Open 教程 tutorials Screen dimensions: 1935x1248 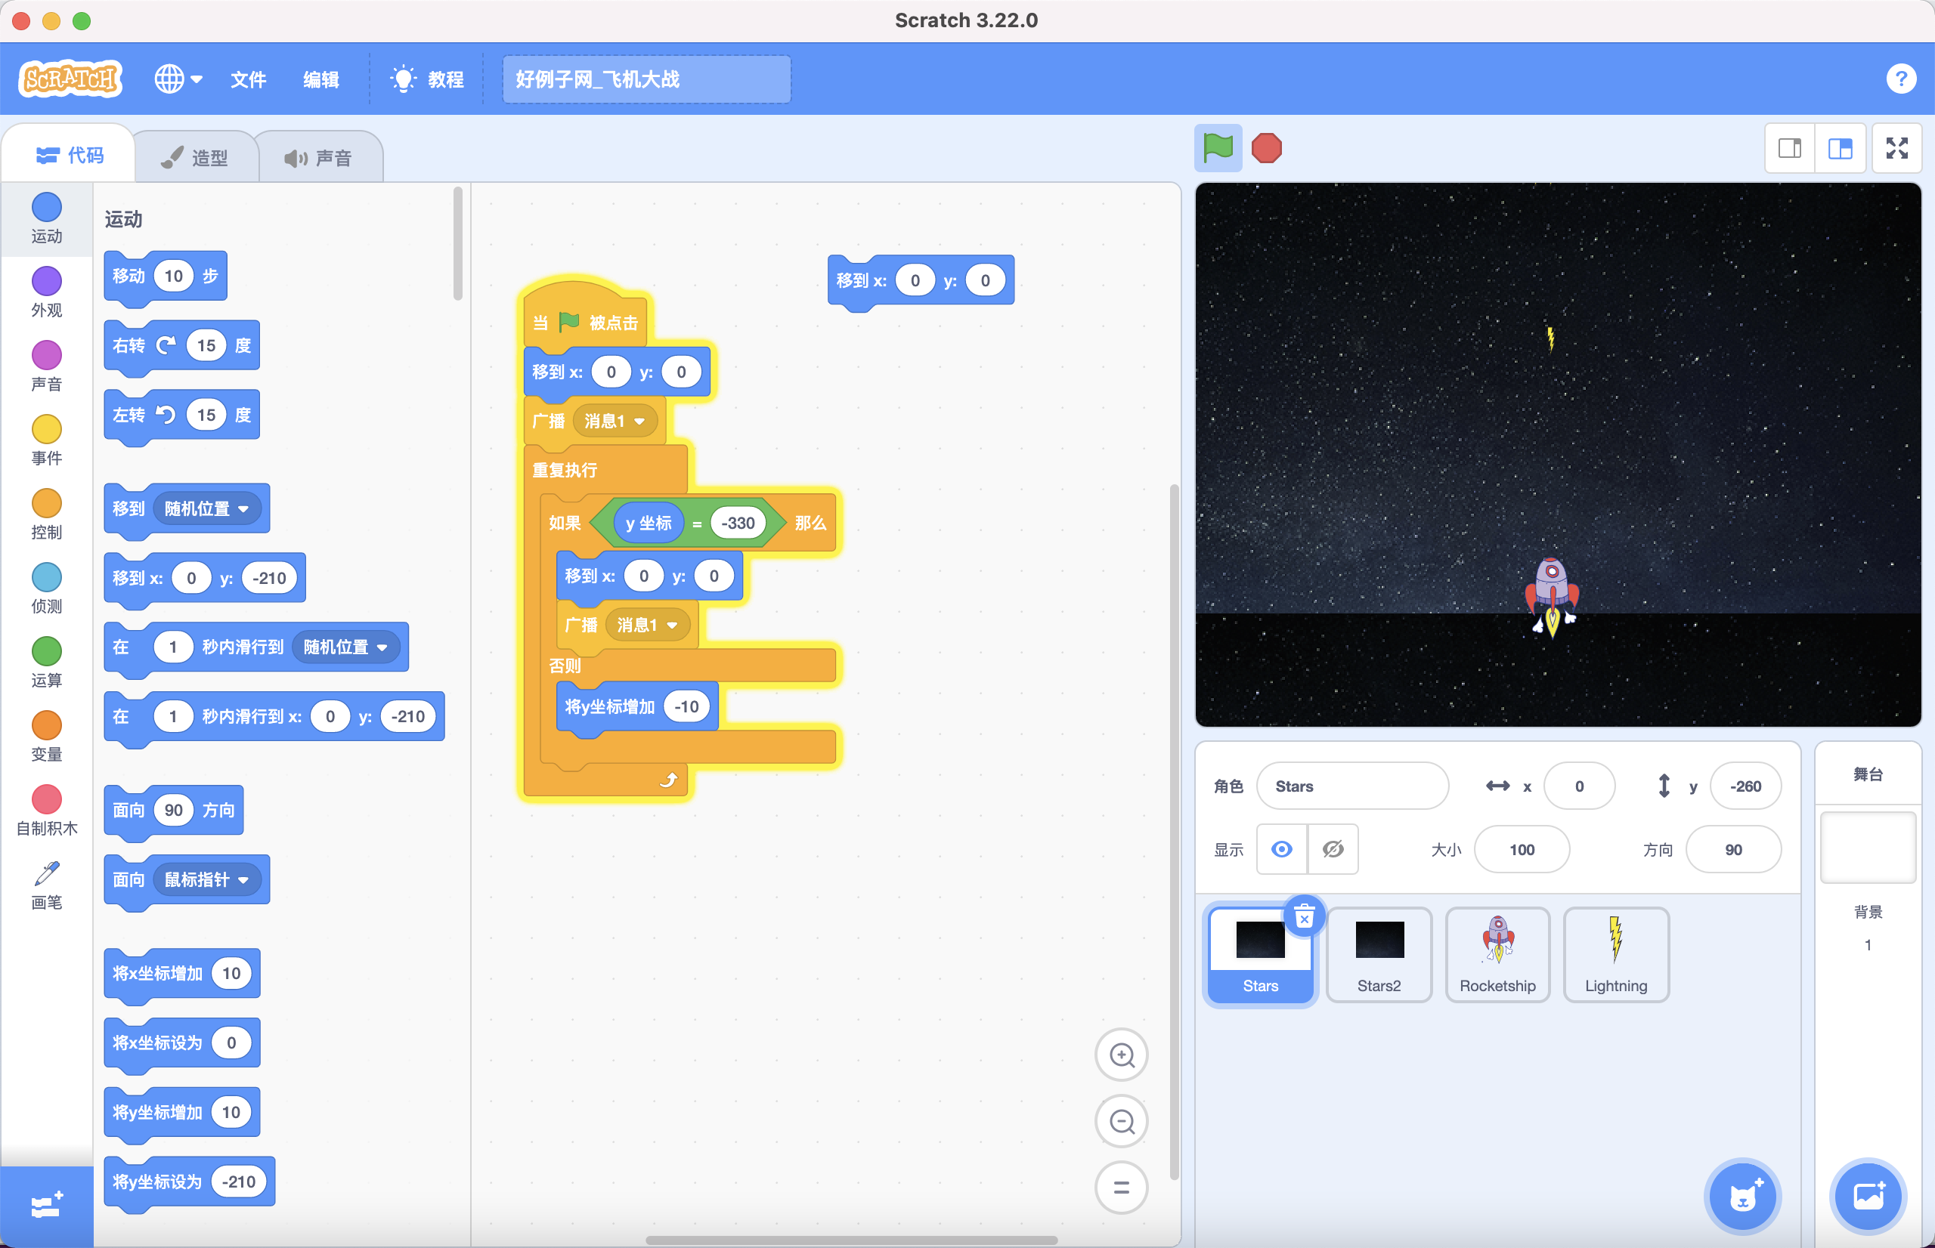click(x=427, y=79)
